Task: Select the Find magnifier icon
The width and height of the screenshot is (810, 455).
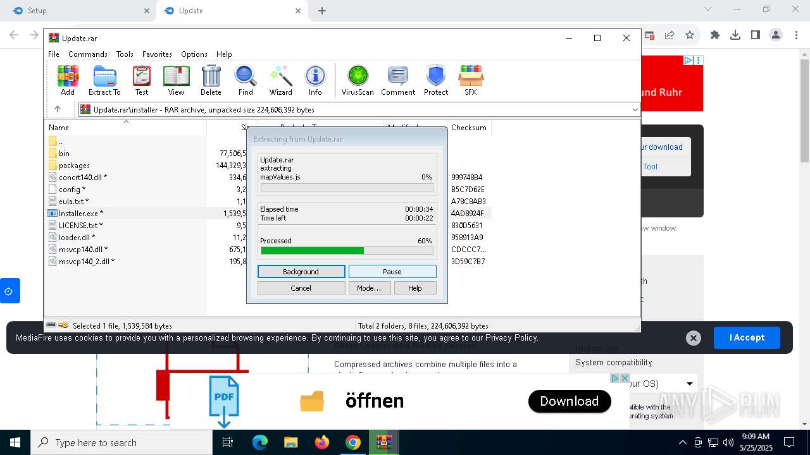Action: (246, 80)
